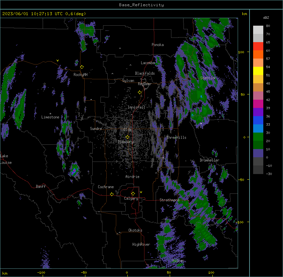The width and height of the screenshot is (283, 277).
Task: Click the HighRiver label
Action: coord(141,244)
